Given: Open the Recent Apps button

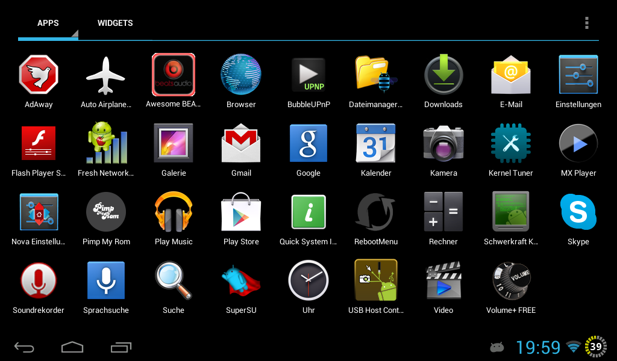Looking at the screenshot, I should (121, 347).
